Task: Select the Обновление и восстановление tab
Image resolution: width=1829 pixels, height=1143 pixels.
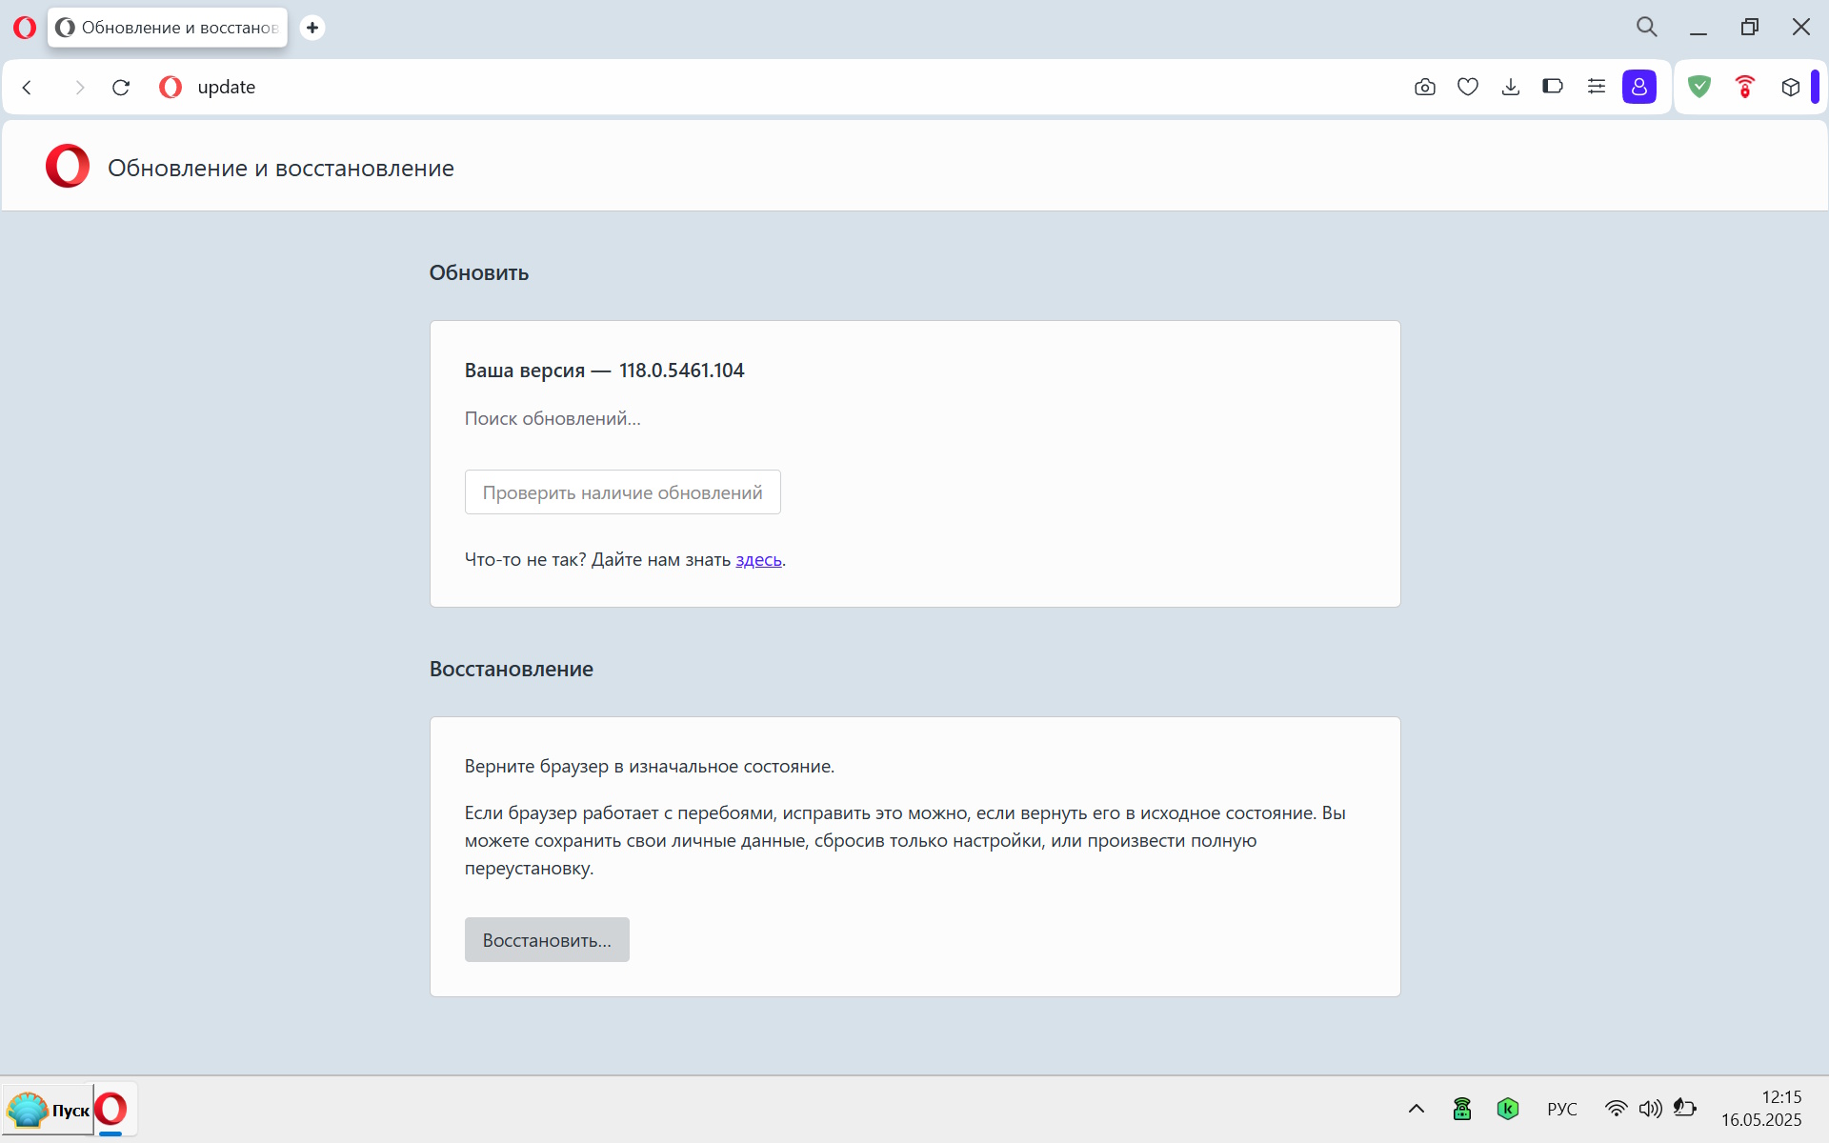Action: pos(168,28)
